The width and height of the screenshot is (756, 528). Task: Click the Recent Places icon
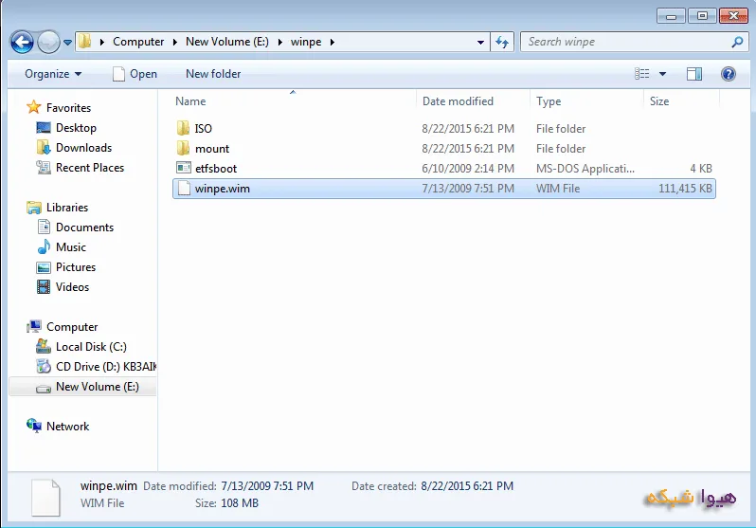pyautogui.click(x=44, y=168)
